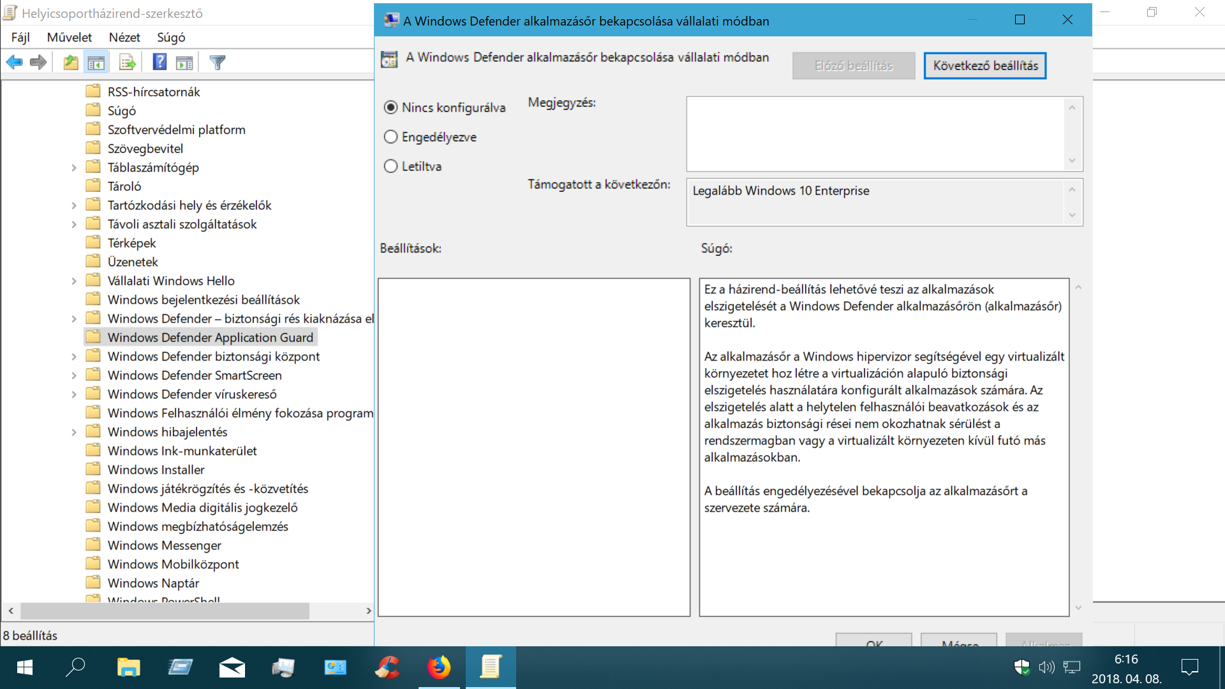Click the network tray icon
The image size is (1225, 689).
tap(1072, 667)
